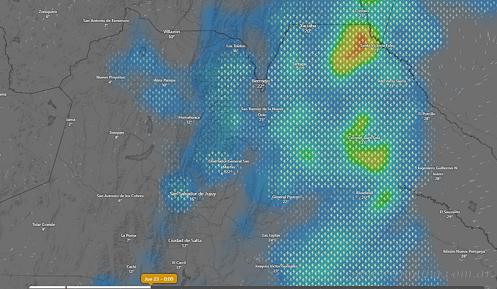The height and width of the screenshot is (289, 497).
Task: Open Yacuiba location forecast
Action: [x=308, y=26]
